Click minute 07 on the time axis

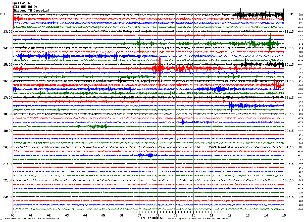pos(139,215)
